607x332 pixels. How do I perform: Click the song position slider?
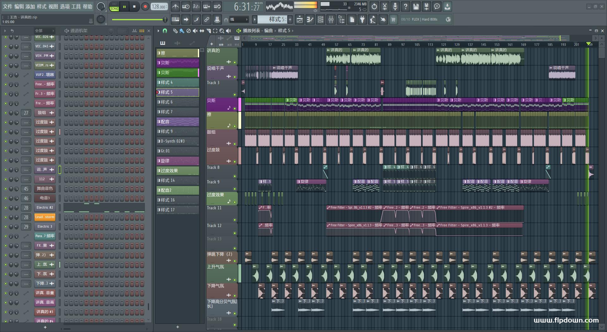(x=139, y=20)
